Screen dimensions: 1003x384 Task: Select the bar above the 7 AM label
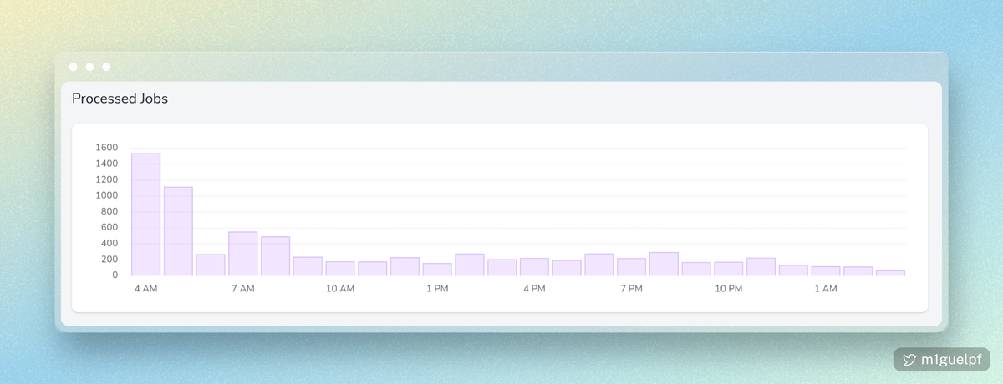tap(242, 254)
